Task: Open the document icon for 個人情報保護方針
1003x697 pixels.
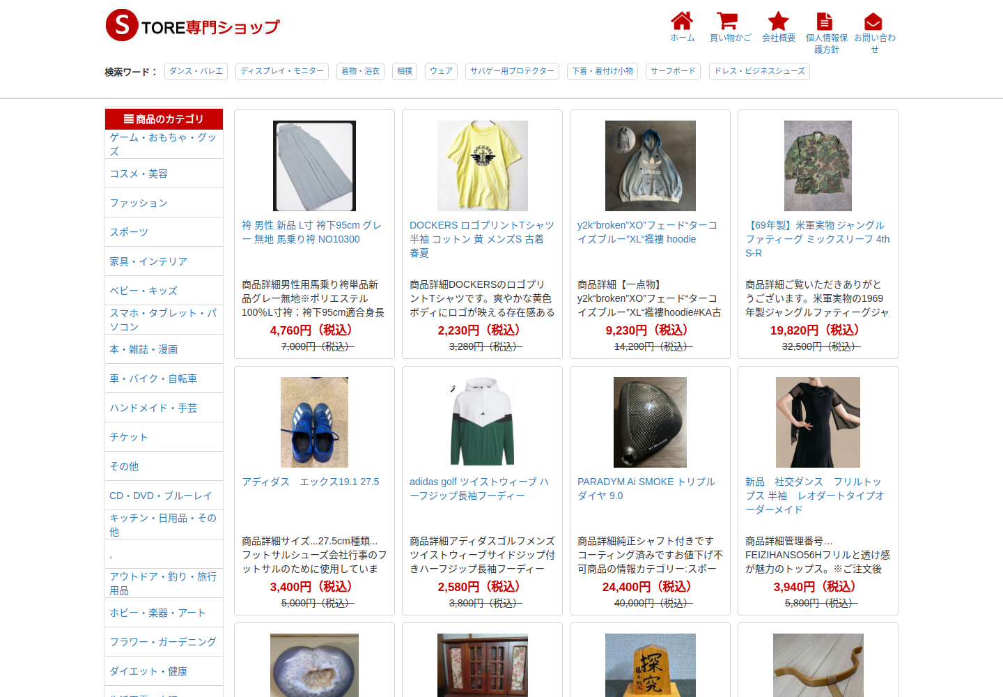Action: [x=825, y=21]
